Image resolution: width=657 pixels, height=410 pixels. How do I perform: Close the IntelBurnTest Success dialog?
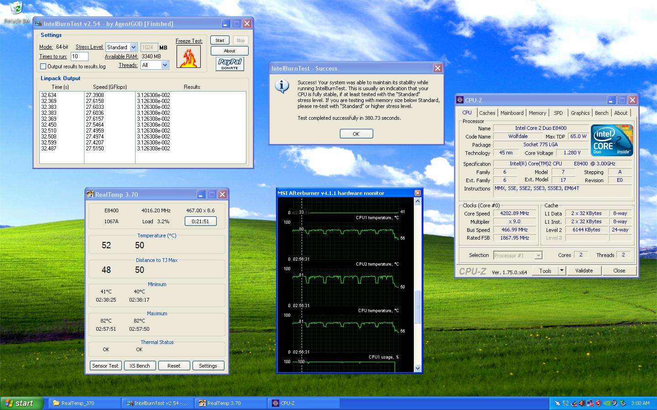pos(438,68)
